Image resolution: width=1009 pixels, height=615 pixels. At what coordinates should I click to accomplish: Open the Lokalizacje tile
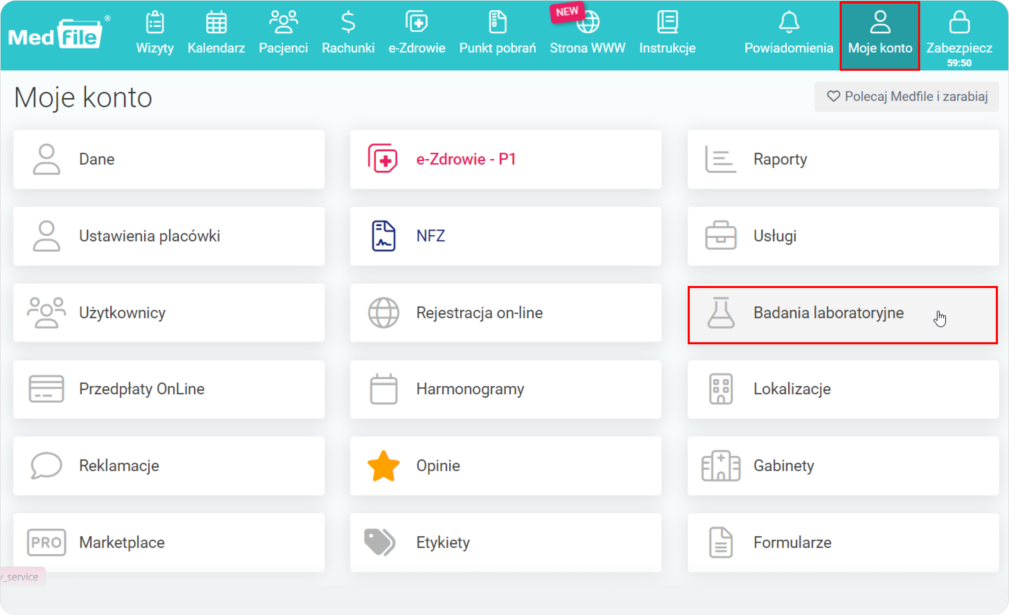(843, 389)
